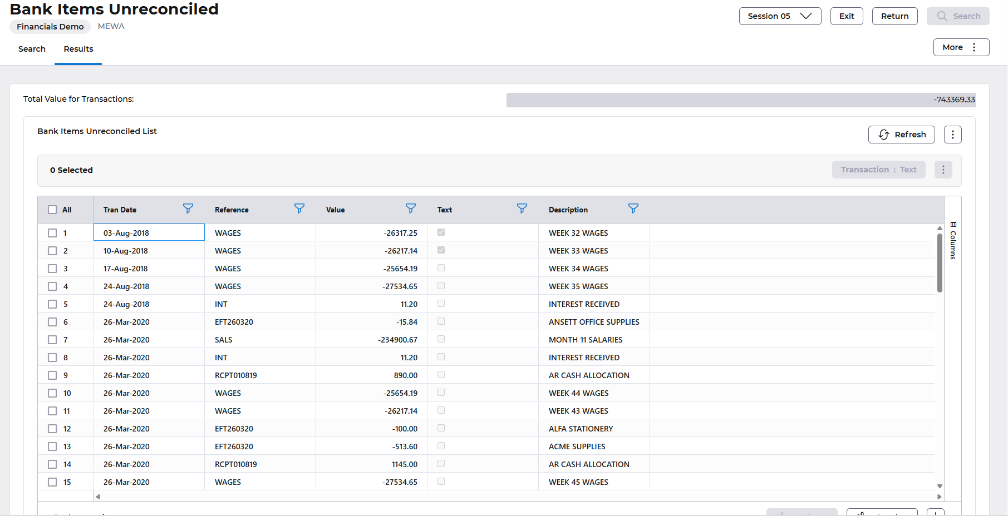This screenshot has height=516, width=1008.
Task: Tick the All rows checkbox
Action: [x=52, y=210]
